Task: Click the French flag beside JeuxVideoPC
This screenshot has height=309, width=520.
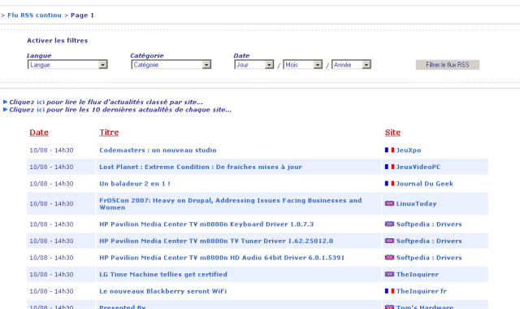Action: (x=389, y=167)
